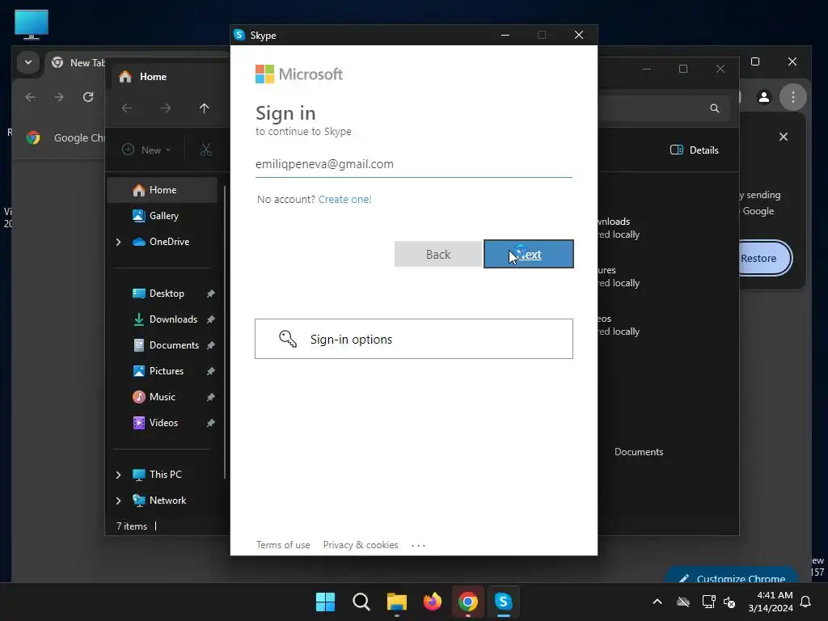The height and width of the screenshot is (621, 828).
Task: Click the Documents item in File Explorer
Action: (639, 452)
